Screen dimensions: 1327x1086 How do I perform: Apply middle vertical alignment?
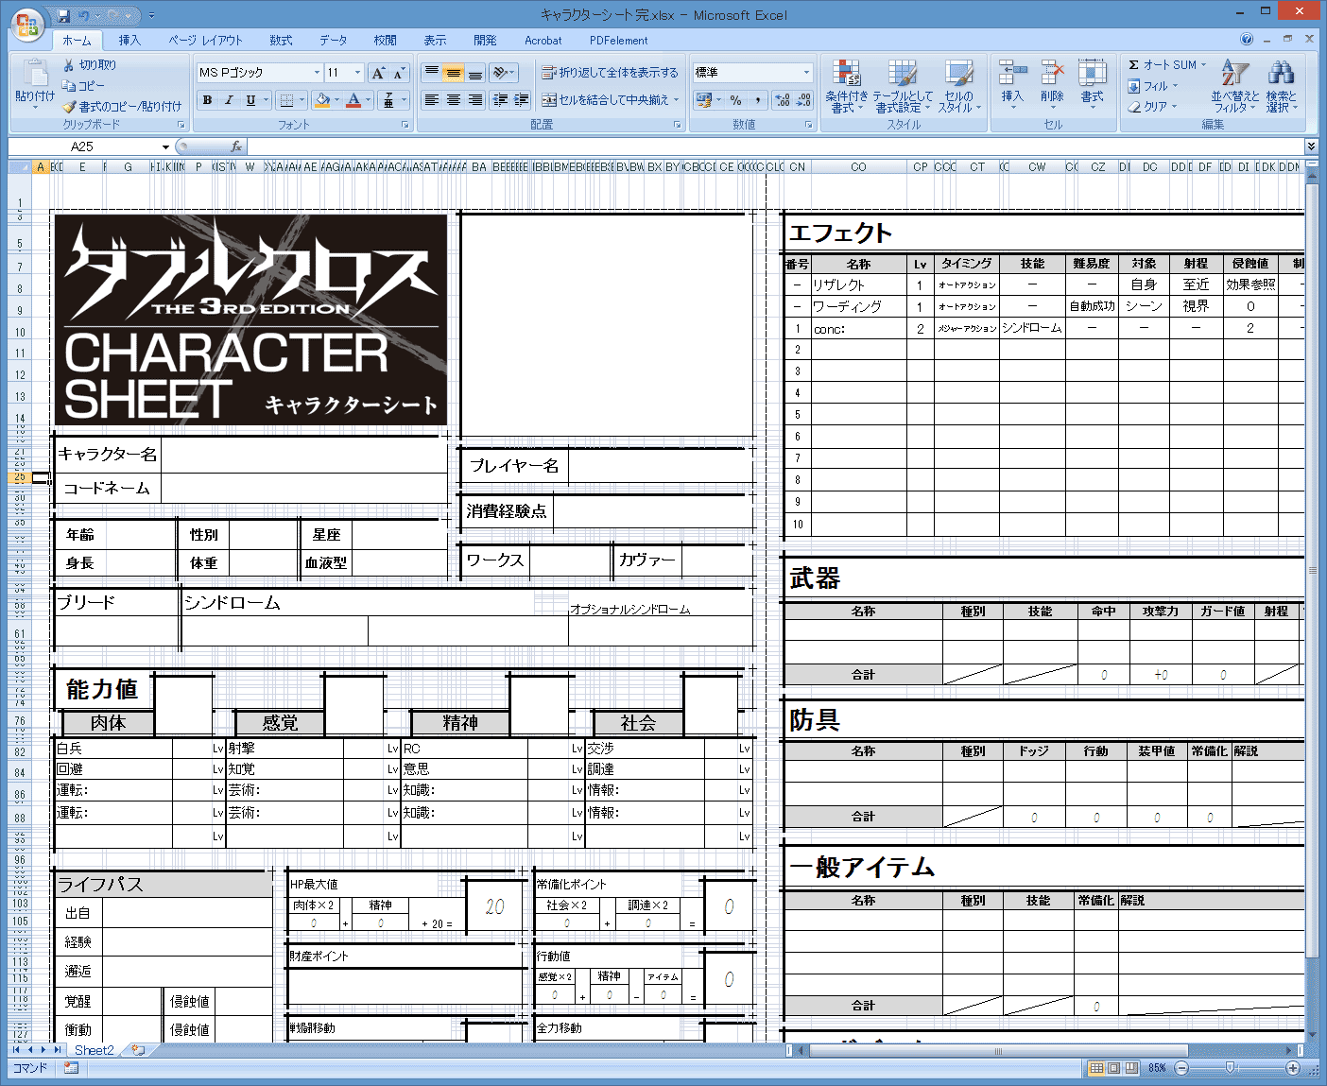coord(454,73)
